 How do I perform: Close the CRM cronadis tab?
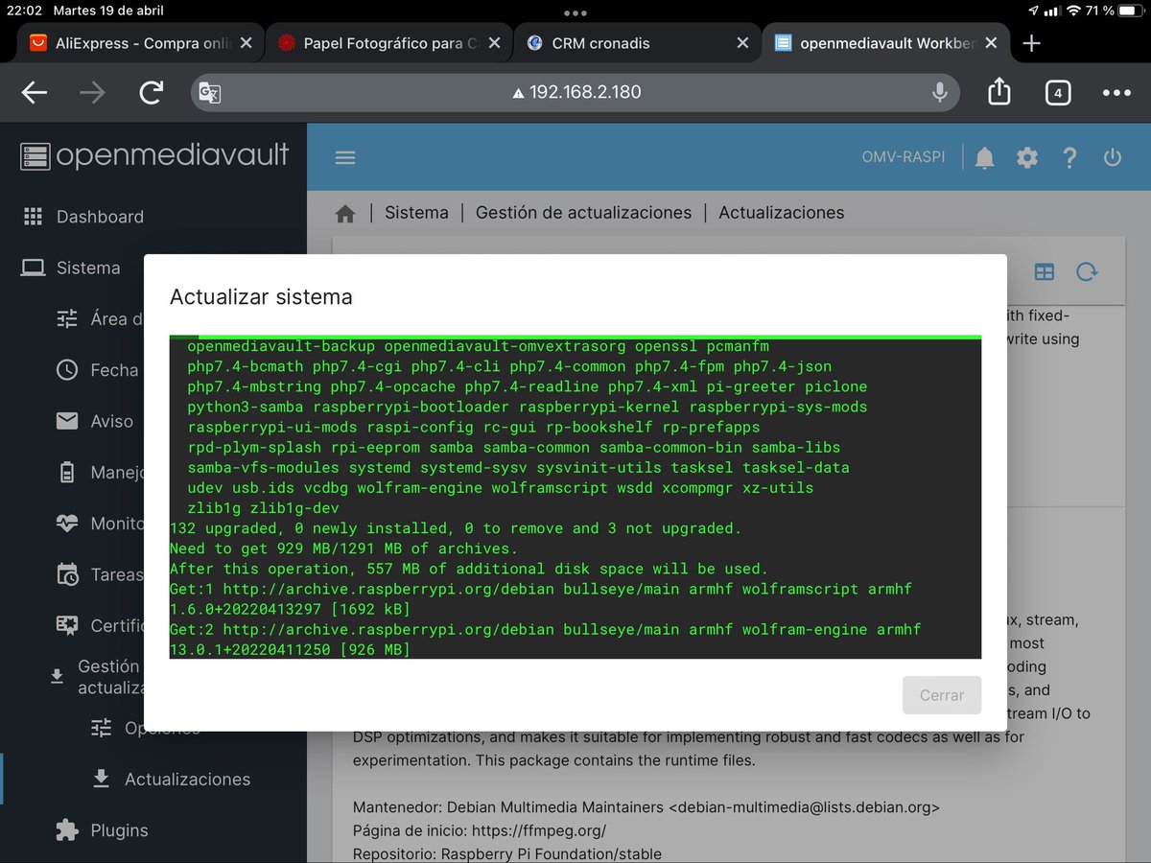742,43
